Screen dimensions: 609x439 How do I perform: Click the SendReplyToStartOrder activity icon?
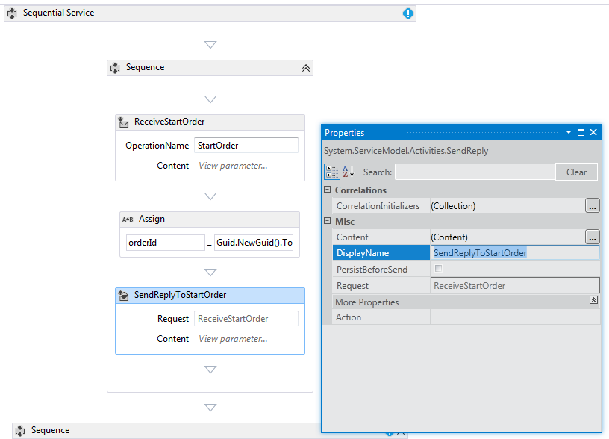(124, 295)
